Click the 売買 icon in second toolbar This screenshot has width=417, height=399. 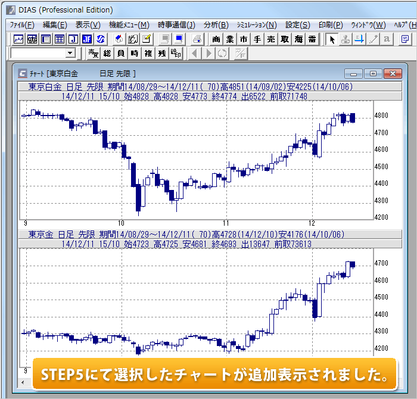click(x=93, y=54)
